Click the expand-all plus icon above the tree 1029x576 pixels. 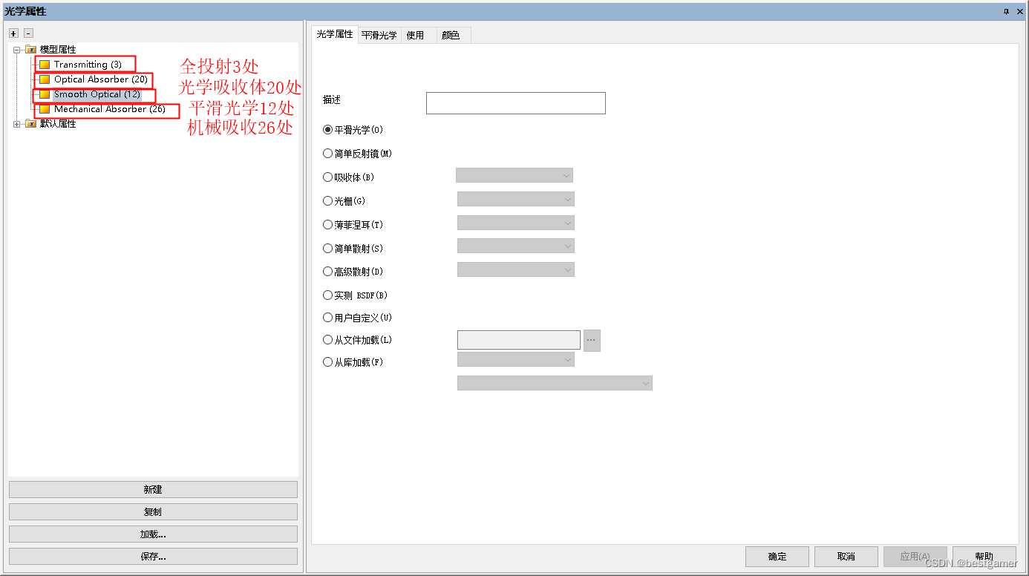[13, 33]
